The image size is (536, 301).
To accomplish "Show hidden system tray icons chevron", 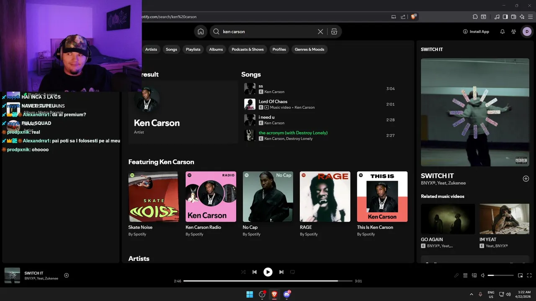I will [471, 294].
